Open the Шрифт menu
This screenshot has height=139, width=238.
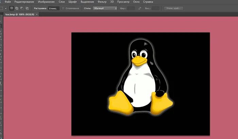coord(72,2)
